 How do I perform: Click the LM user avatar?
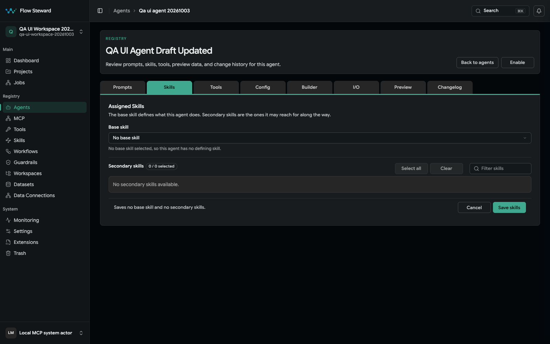point(11,333)
